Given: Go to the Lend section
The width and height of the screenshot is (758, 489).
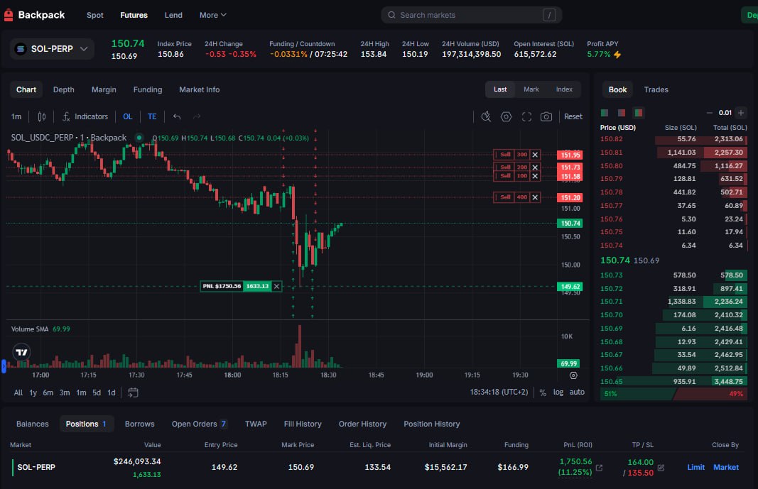Looking at the screenshot, I should [173, 15].
